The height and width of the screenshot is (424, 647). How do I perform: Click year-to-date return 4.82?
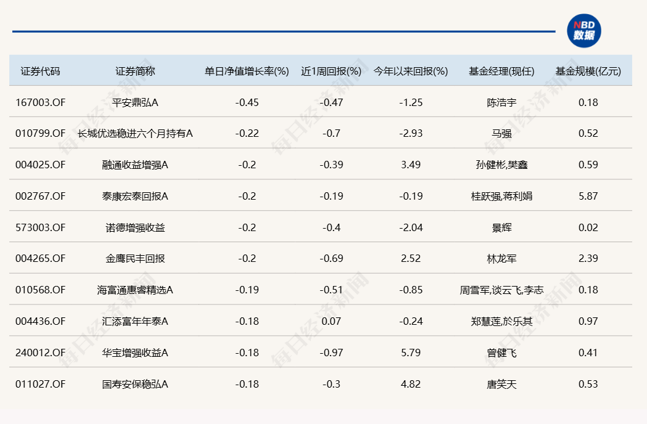point(411,384)
